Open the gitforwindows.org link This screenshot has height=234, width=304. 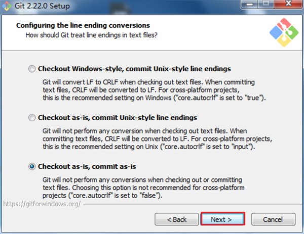click(x=42, y=204)
